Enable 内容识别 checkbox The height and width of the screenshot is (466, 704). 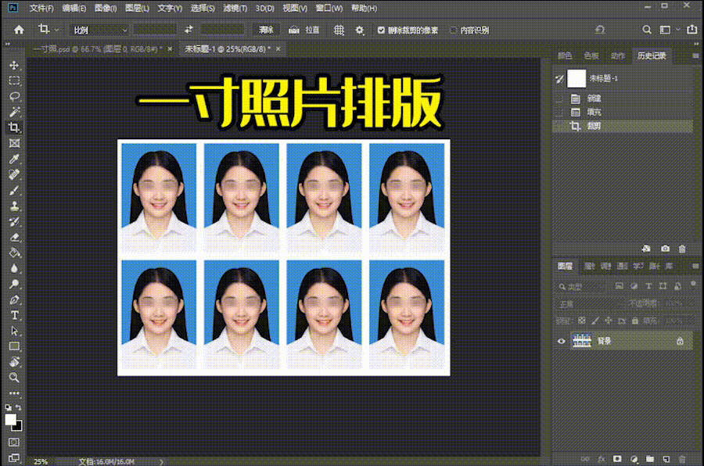454,30
